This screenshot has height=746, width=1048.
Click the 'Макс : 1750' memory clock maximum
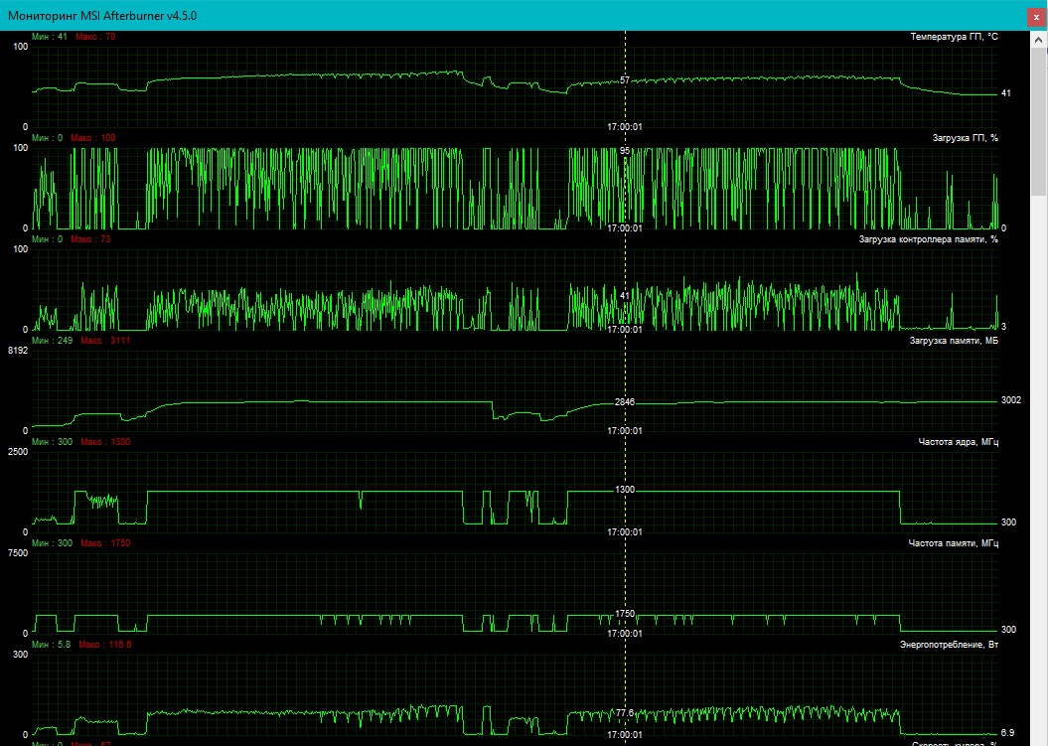pos(105,542)
